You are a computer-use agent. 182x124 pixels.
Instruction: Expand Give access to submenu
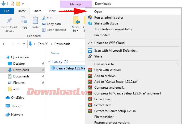click(133, 64)
